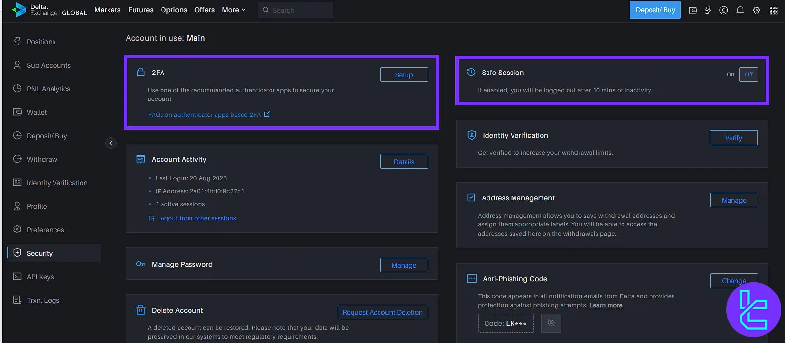Click the IP Address 2a01:4ff:f0:9c27::1 text
Image resolution: width=785 pixels, height=343 pixels.
point(200,191)
